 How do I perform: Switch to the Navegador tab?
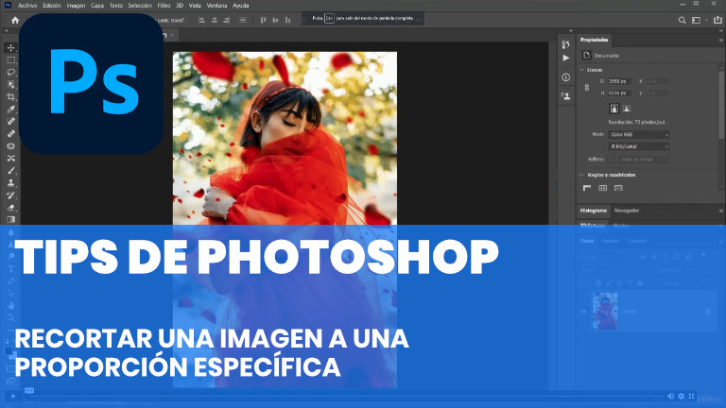pyautogui.click(x=627, y=211)
